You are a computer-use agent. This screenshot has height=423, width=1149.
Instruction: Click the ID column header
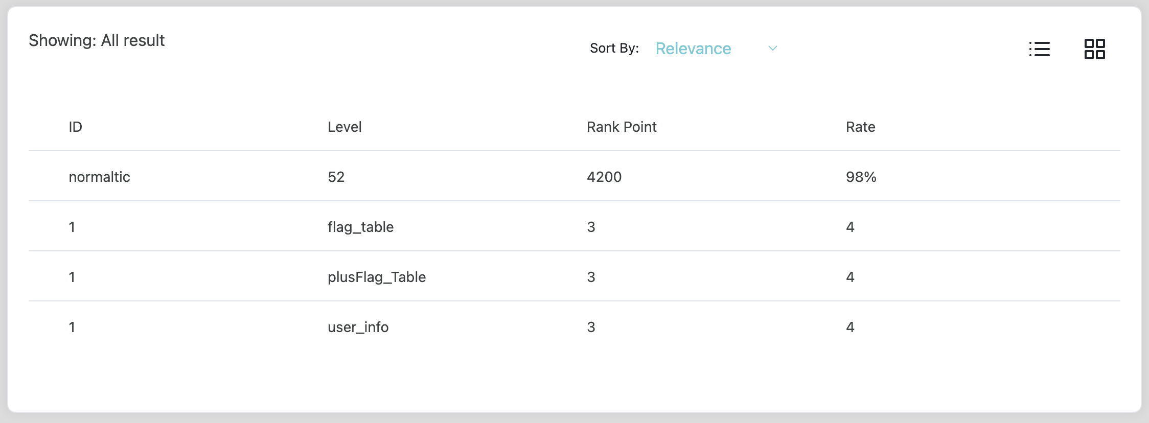pyautogui.click(x=76, y=127)
